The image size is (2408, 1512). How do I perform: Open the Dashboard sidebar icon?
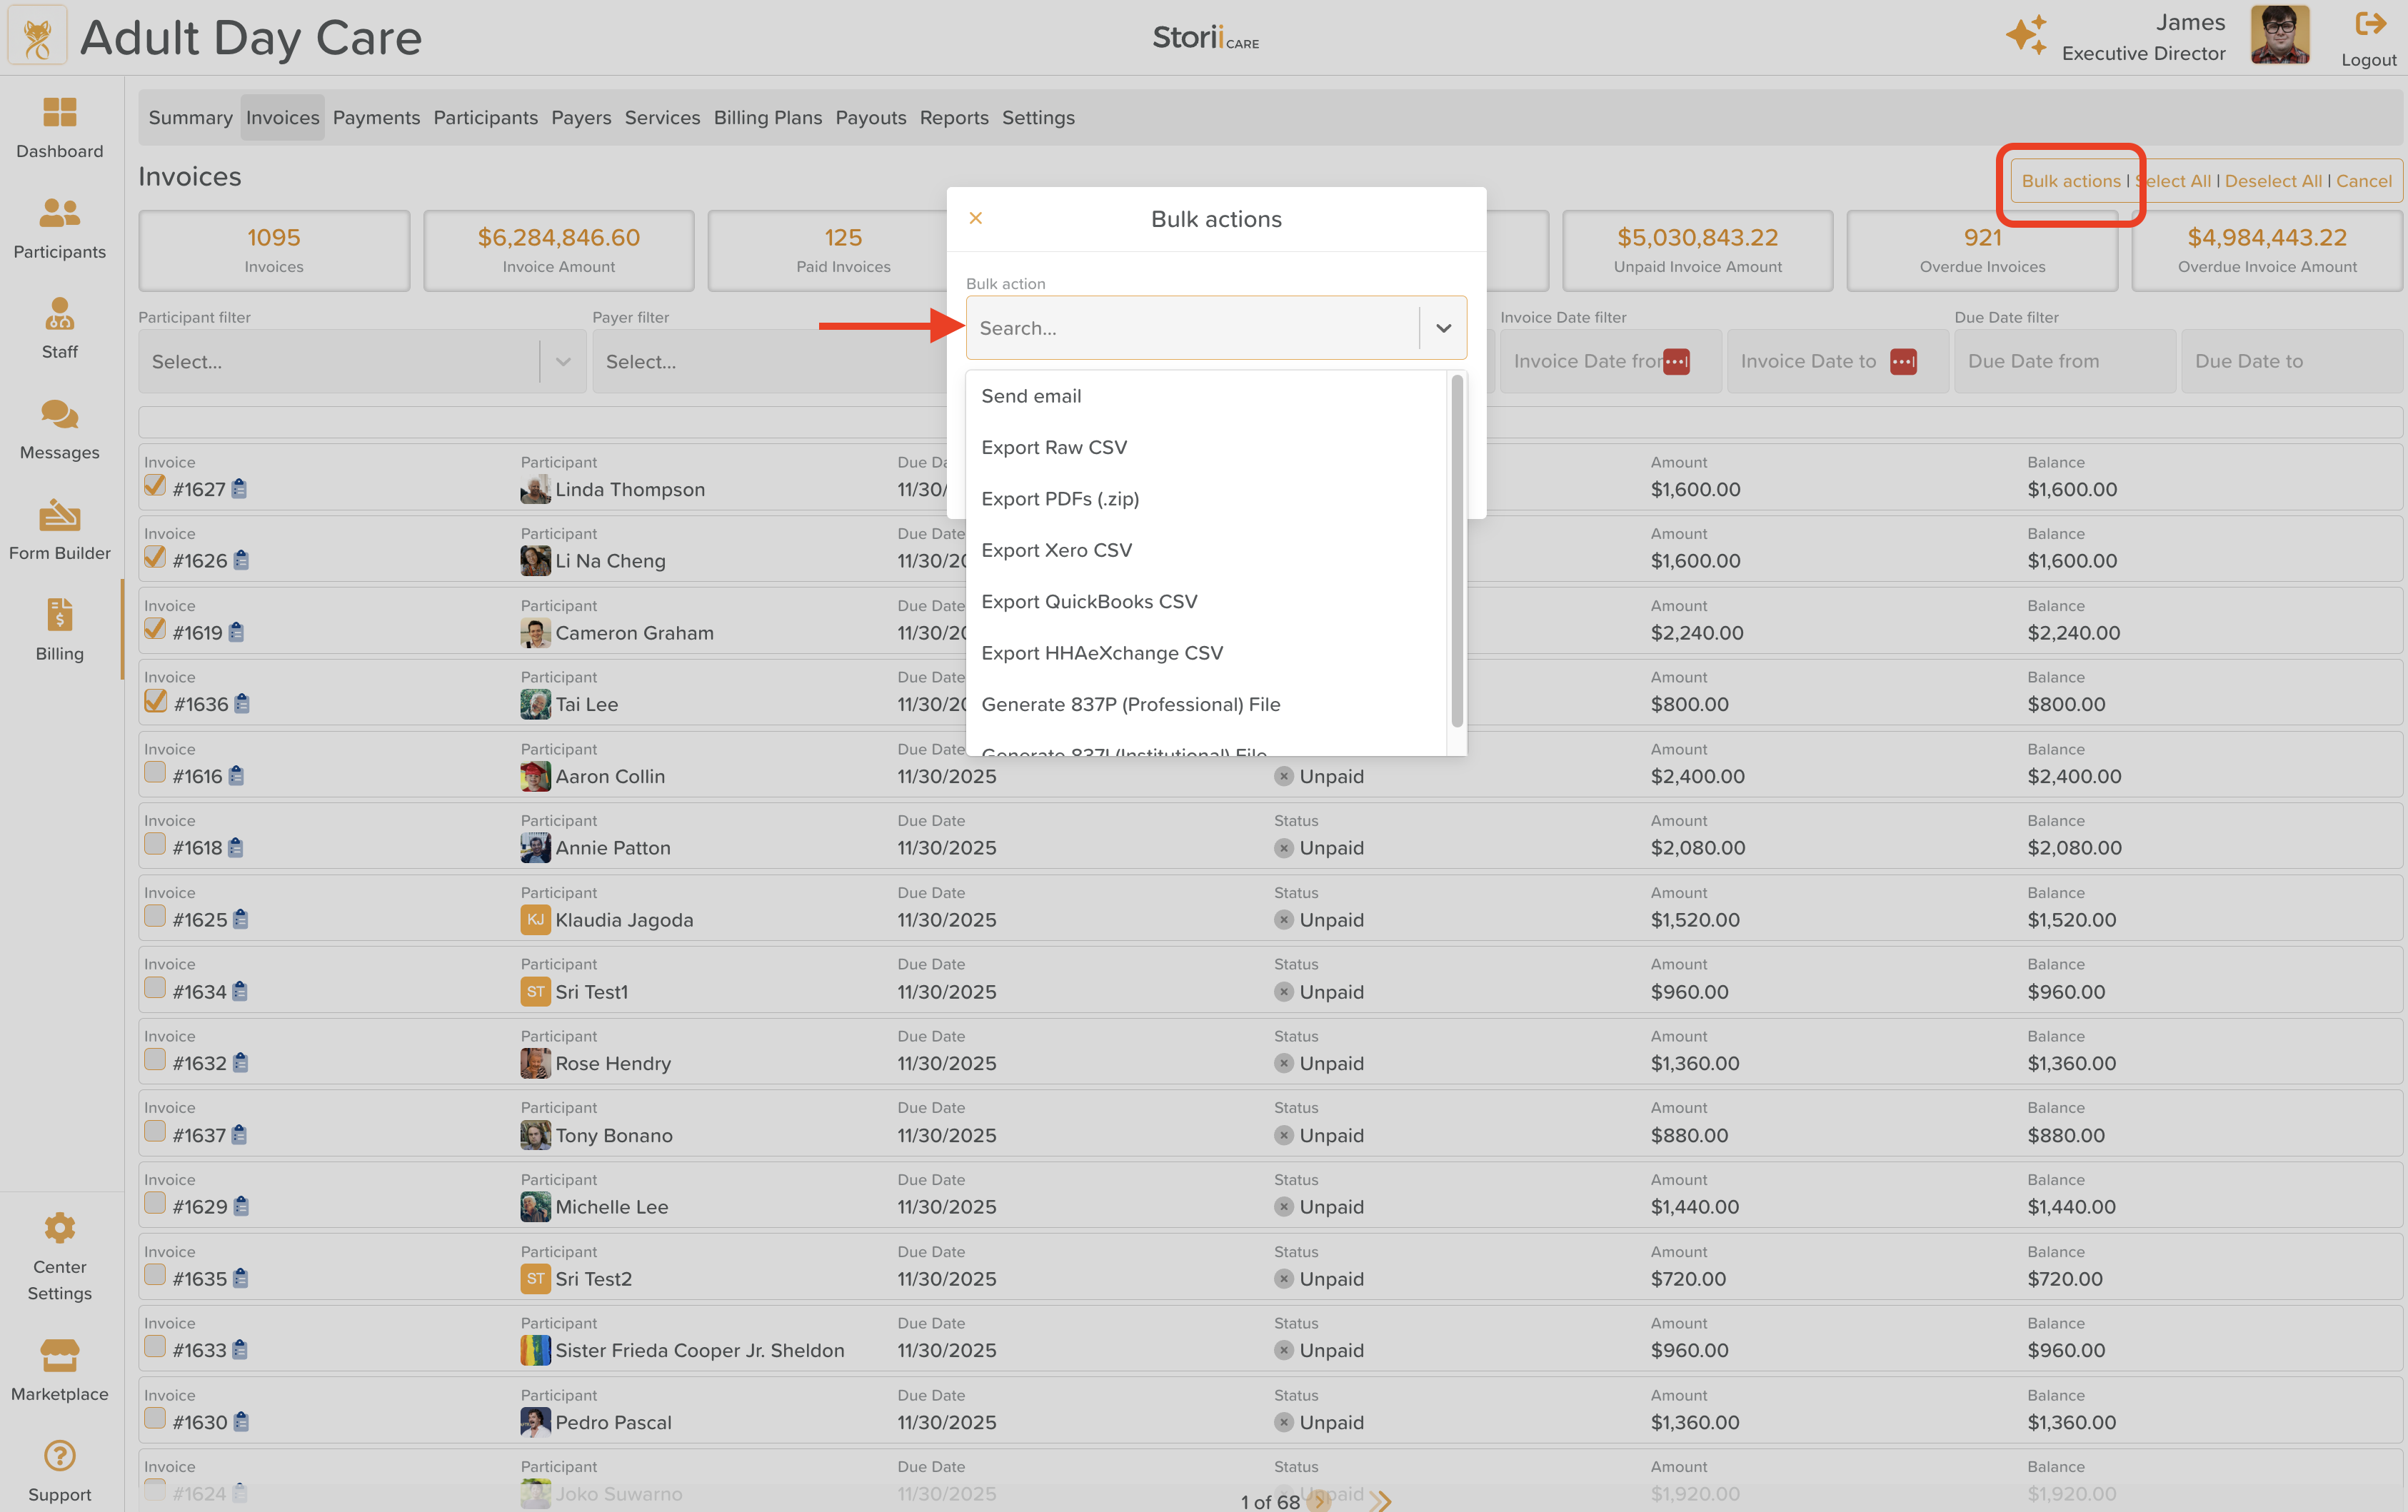pos(59,112)
